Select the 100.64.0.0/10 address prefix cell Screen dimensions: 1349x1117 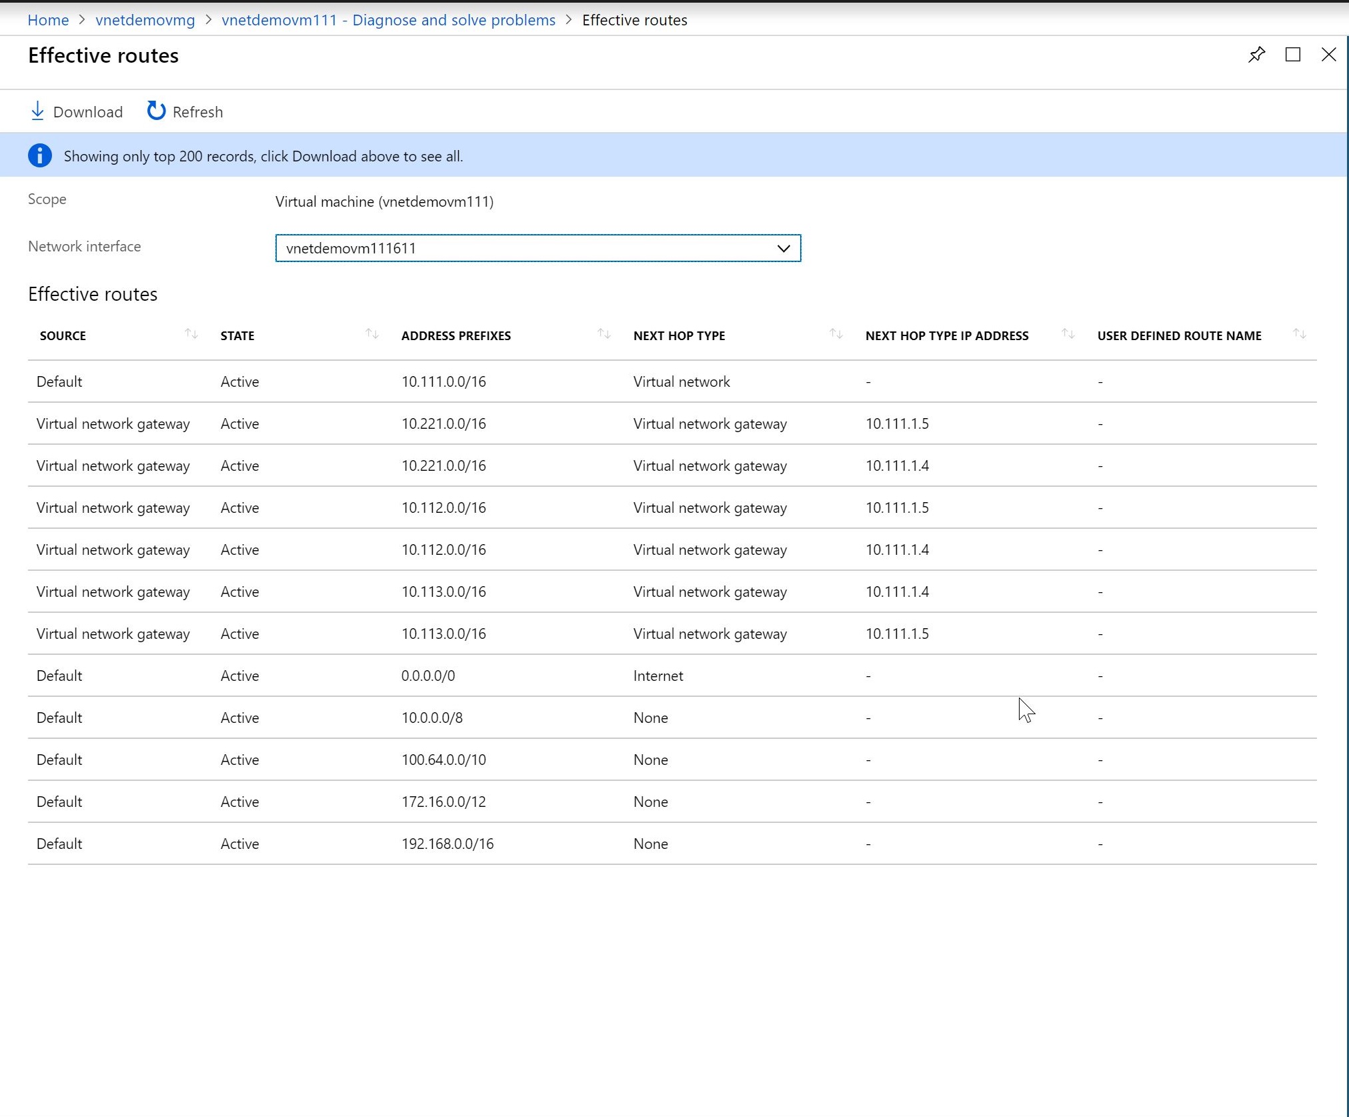(x=443, y=760)
